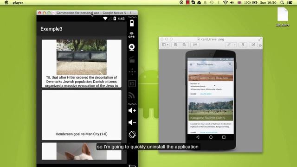Tap the Henderson goal vs Man City card
This screenshot has height=167, width=297.
(82, 115)
